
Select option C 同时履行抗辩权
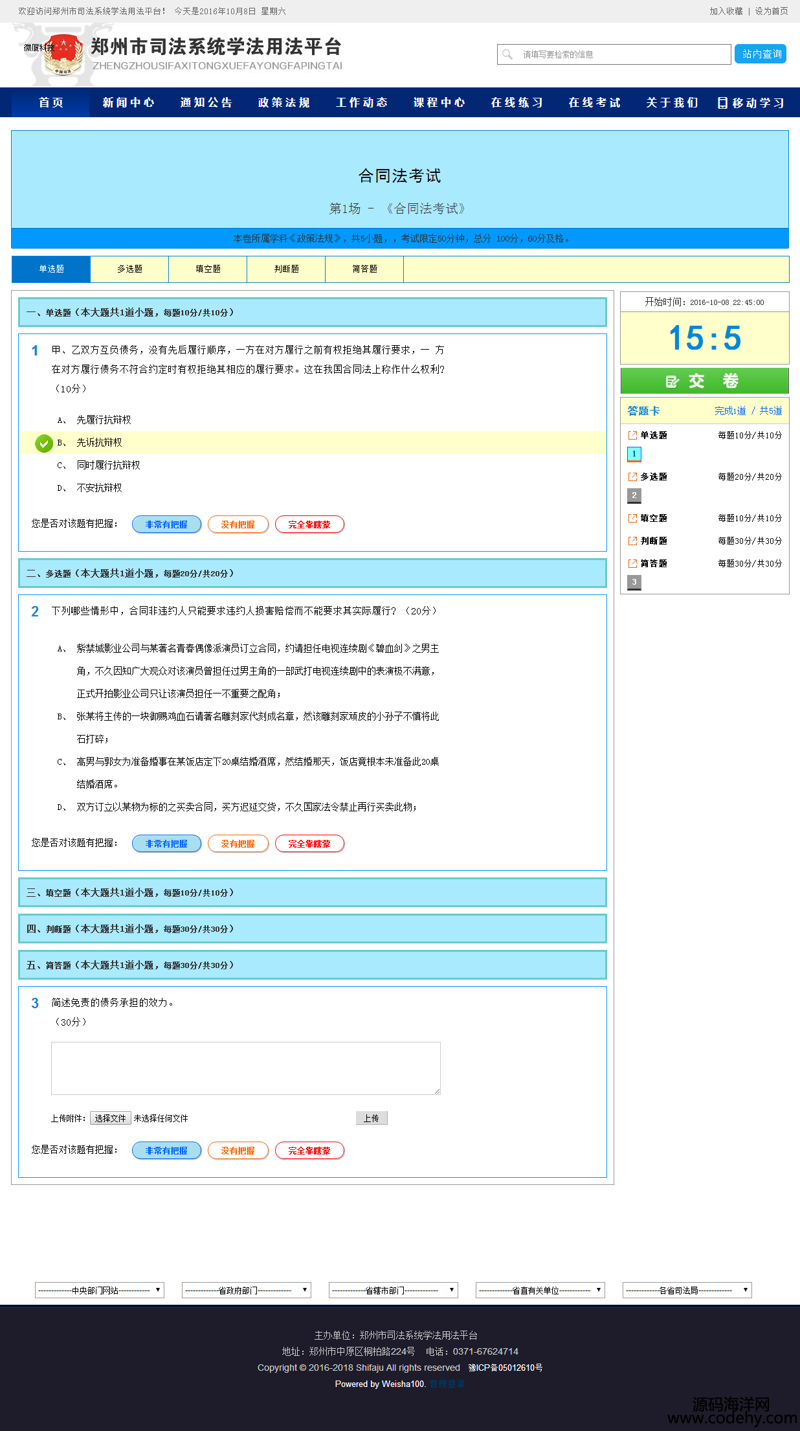click(108, 466)
